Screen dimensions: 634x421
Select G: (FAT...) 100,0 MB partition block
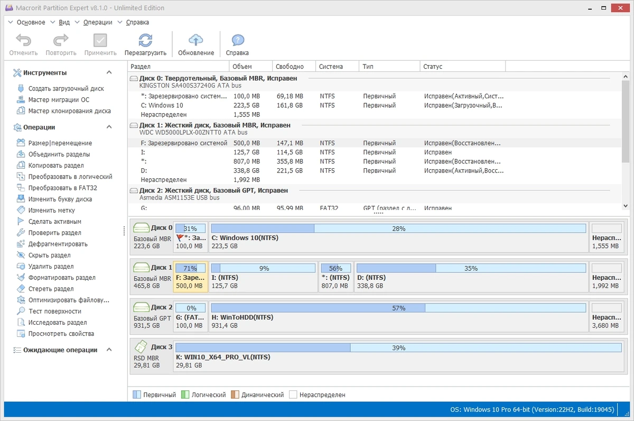190,316
